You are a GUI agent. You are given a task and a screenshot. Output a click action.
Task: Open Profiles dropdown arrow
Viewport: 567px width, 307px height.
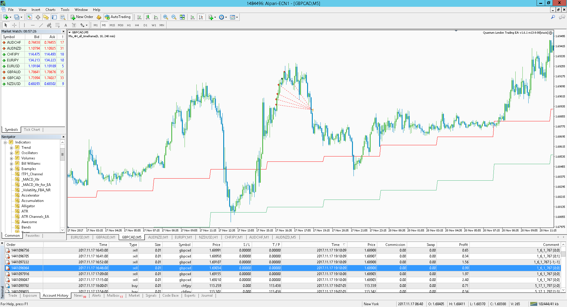[21, 17]
